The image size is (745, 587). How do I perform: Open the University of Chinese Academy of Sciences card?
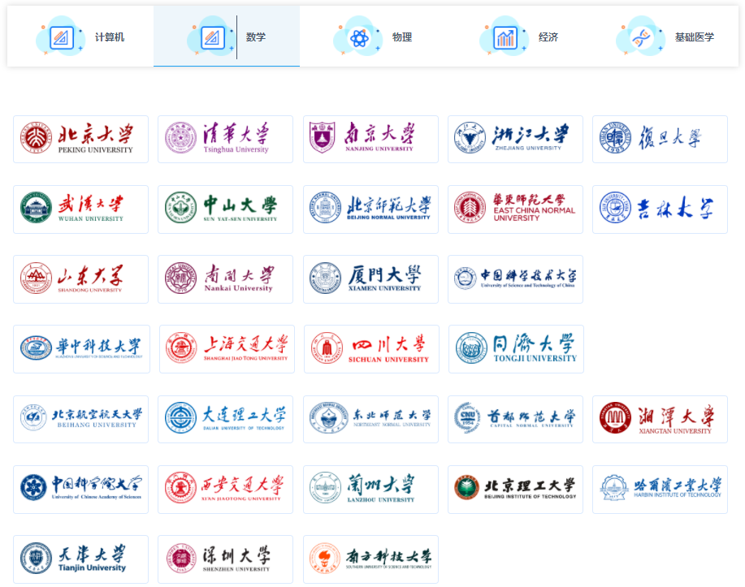click(x=80, y=490)
